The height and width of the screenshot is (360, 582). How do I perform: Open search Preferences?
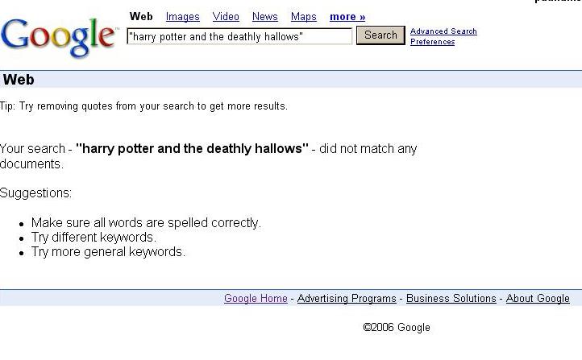[x=432, y=42]
